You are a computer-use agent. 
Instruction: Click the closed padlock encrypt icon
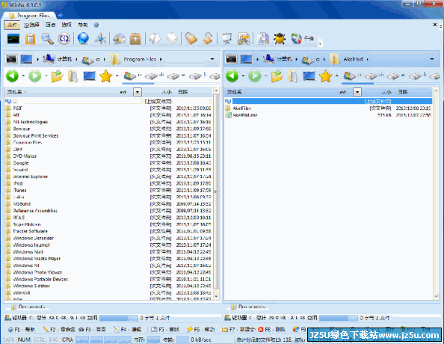[x=191, y=38]
